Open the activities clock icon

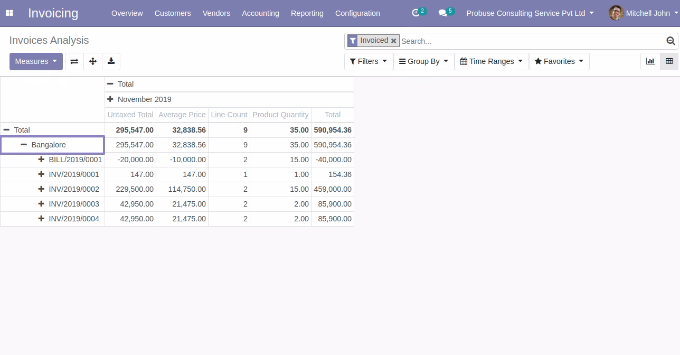(415, 13)
